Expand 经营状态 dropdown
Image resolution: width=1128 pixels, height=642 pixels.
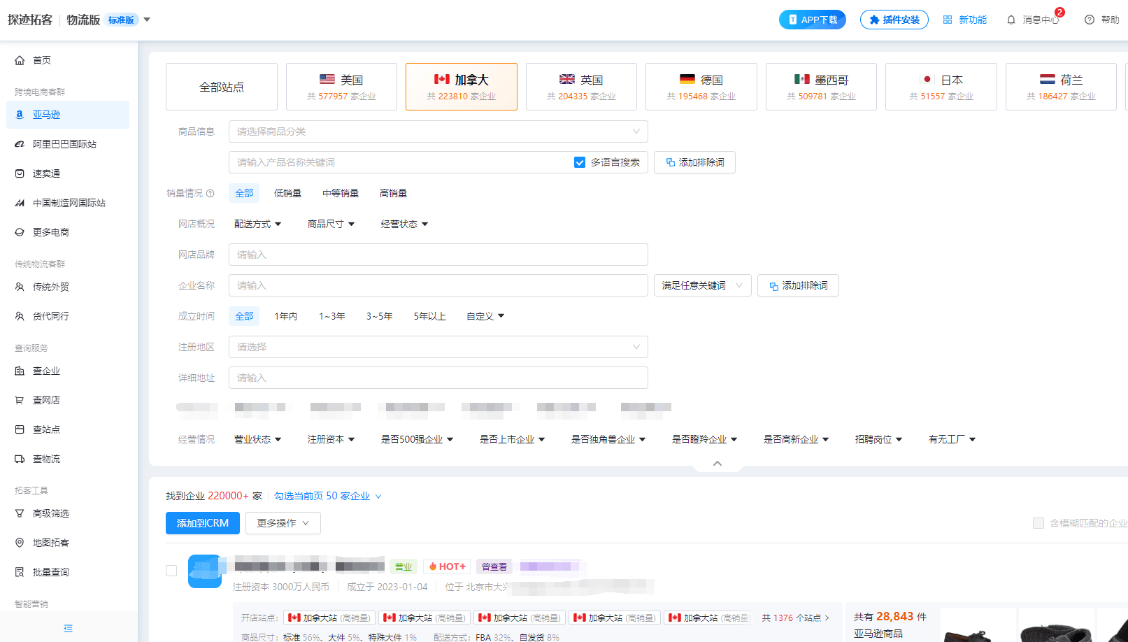[404, 224]
